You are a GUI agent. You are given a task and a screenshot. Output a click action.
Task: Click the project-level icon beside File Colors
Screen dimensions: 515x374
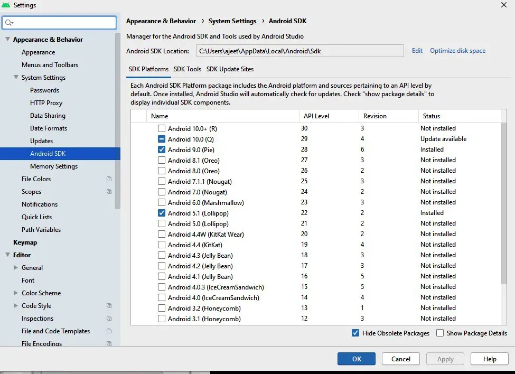tap(109, 179)
